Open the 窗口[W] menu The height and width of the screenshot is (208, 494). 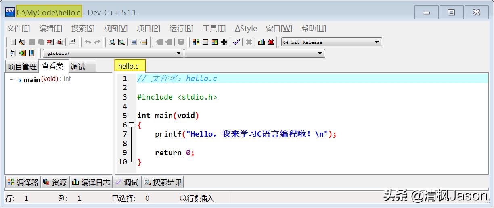click(x=279, y=29)
